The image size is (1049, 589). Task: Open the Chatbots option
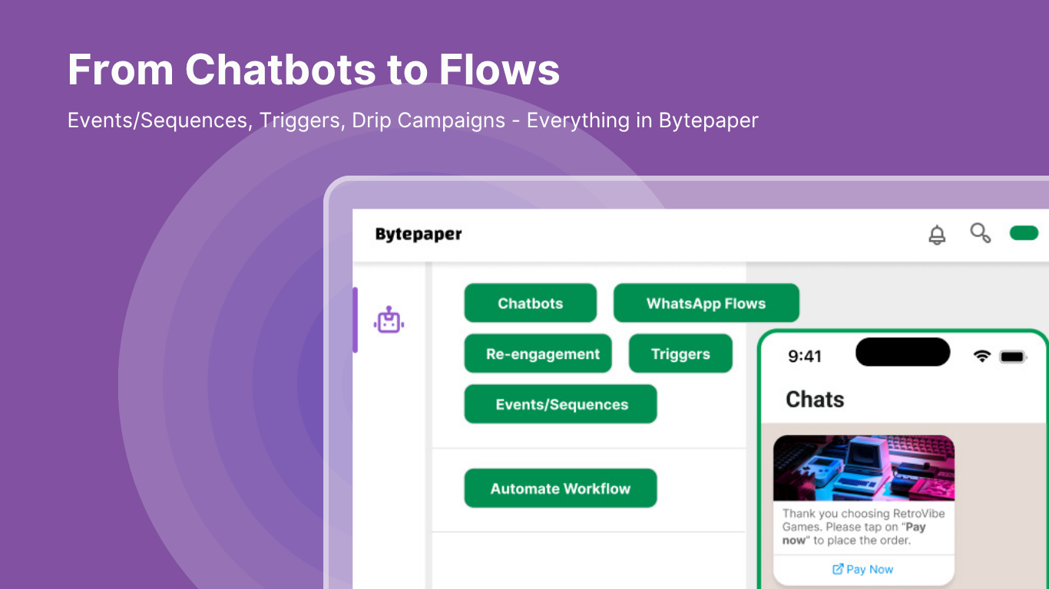click(x=531, y=303)
